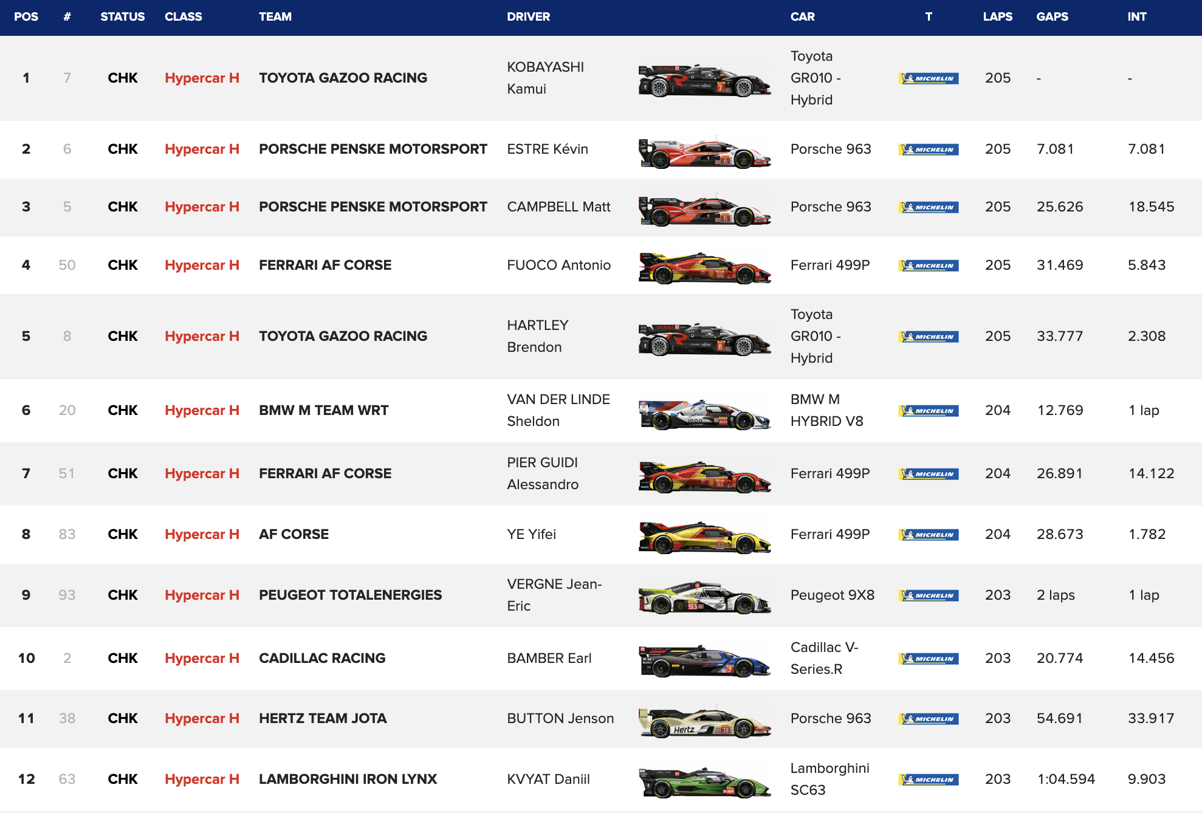The image size is (1202, 813).
Task: Click the Hypercar H class for BMW M Team WRT
Action: coord(202,410)
